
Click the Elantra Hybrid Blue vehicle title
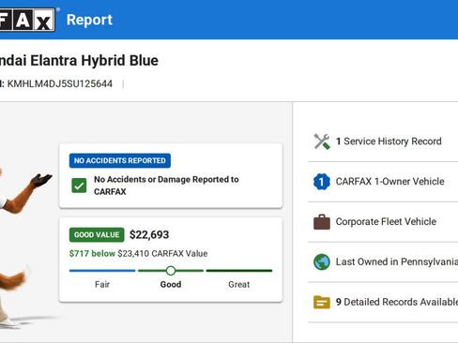79,60
